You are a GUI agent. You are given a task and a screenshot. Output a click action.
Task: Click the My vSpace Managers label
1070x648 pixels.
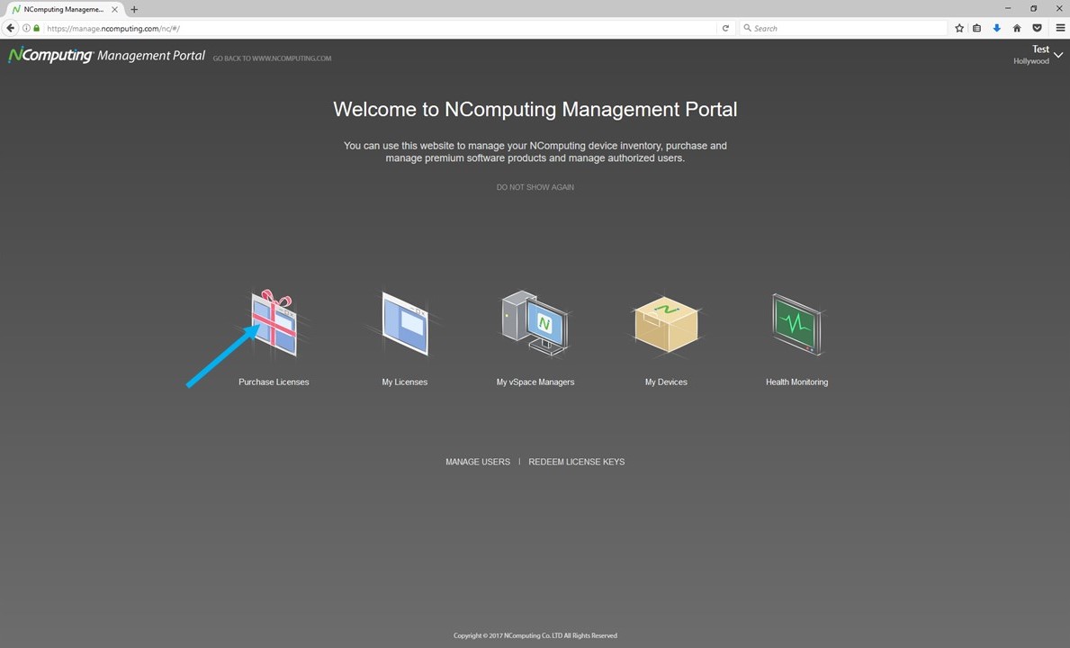(535, 382)
